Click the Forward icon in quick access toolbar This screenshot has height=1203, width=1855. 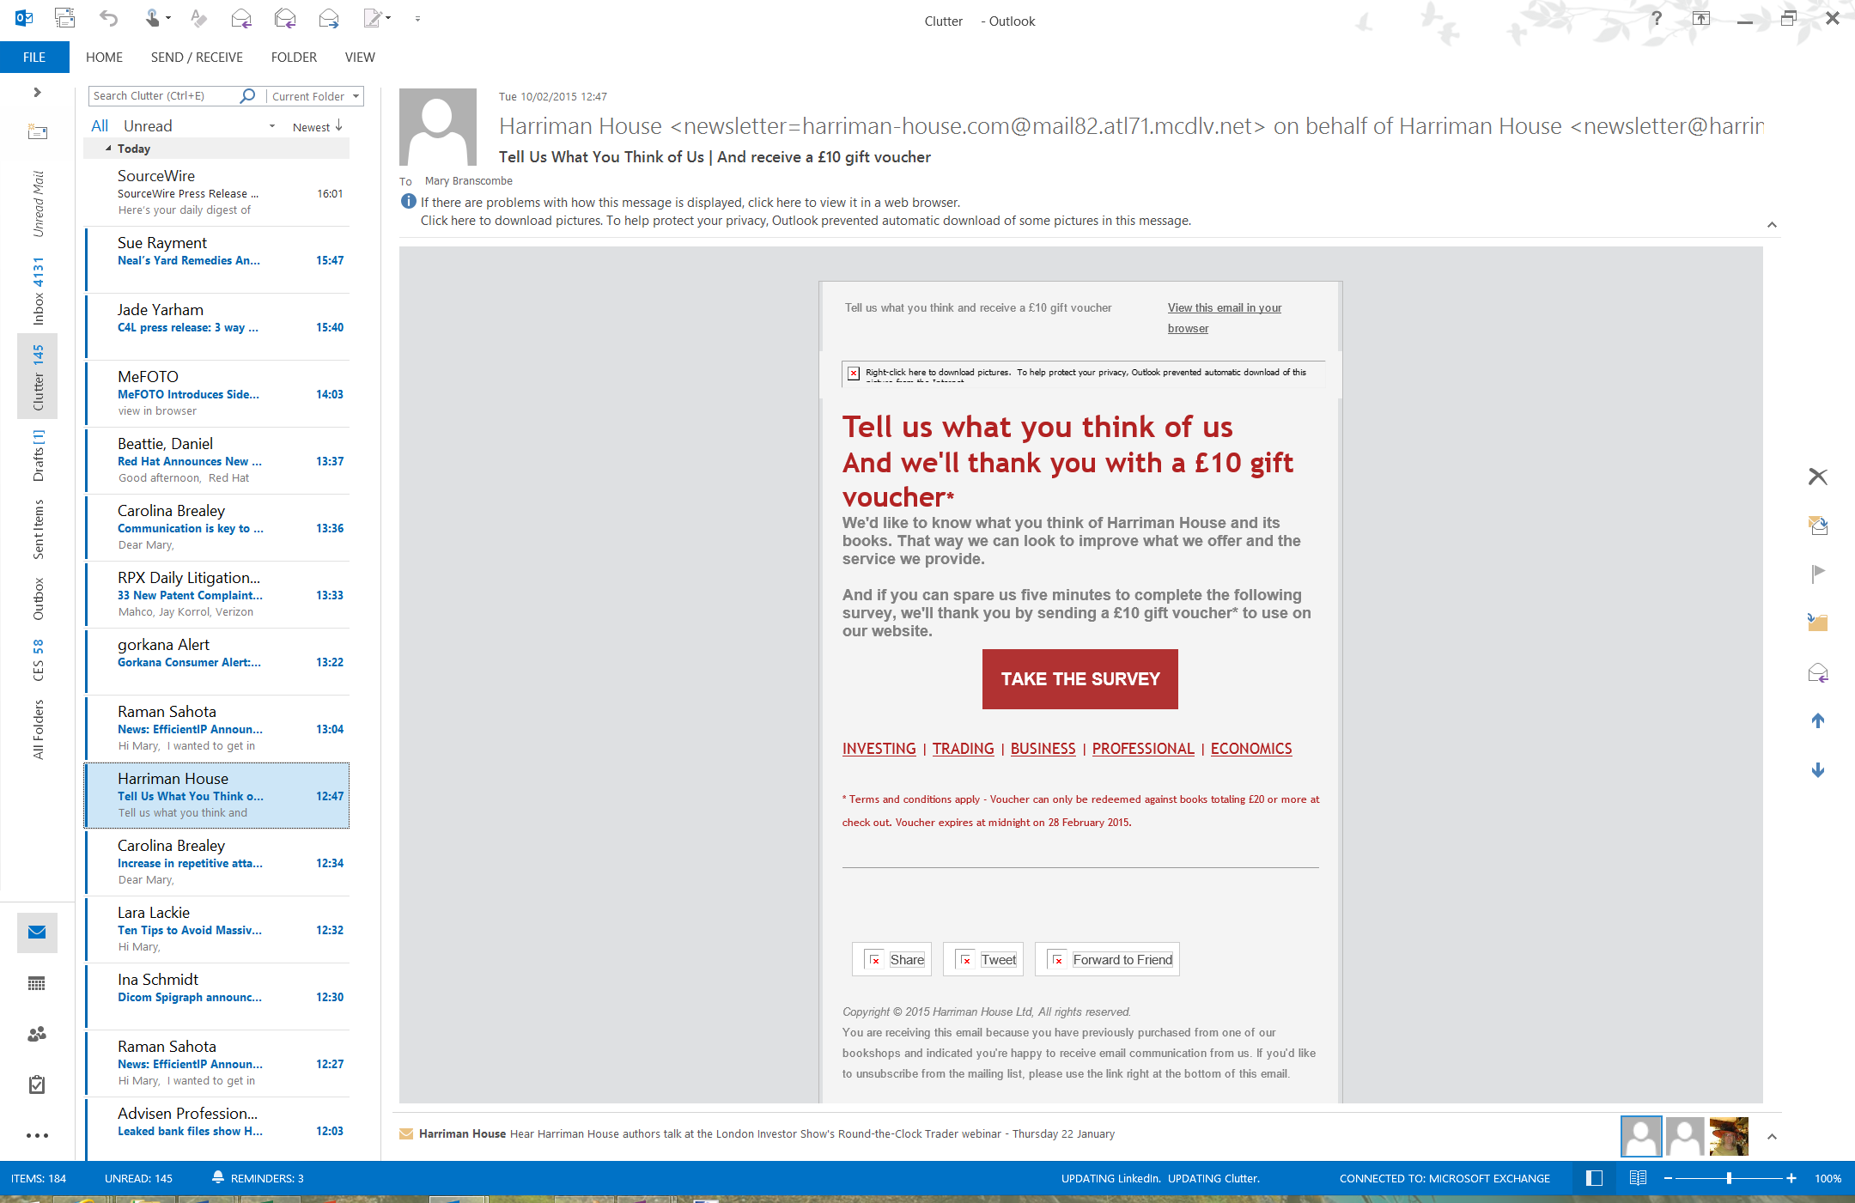click(x=328, y=18)
